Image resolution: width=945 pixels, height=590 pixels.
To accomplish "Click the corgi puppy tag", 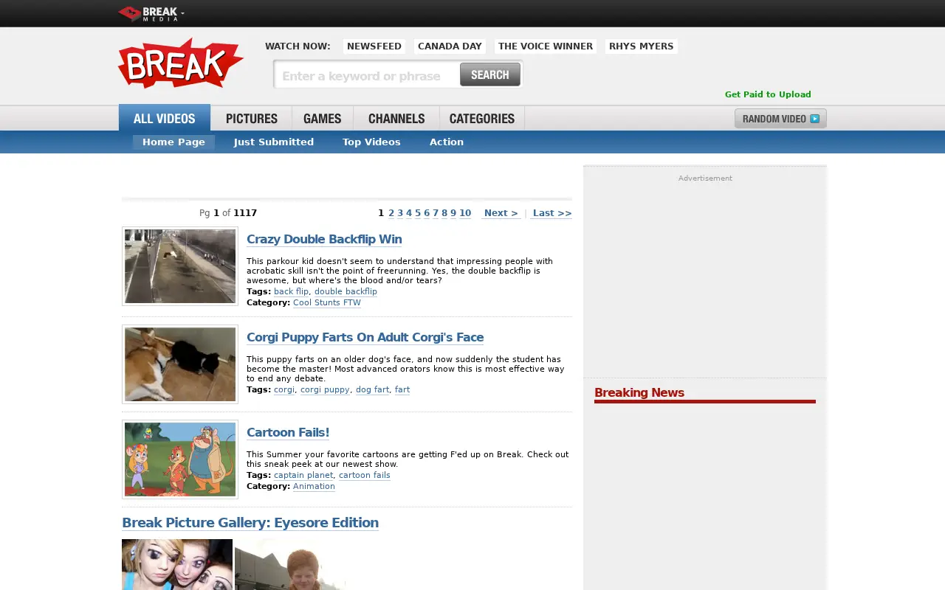I will point(325,390).
